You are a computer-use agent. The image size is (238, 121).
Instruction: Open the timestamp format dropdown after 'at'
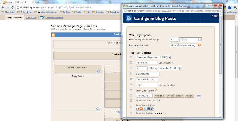click(165, 68)
